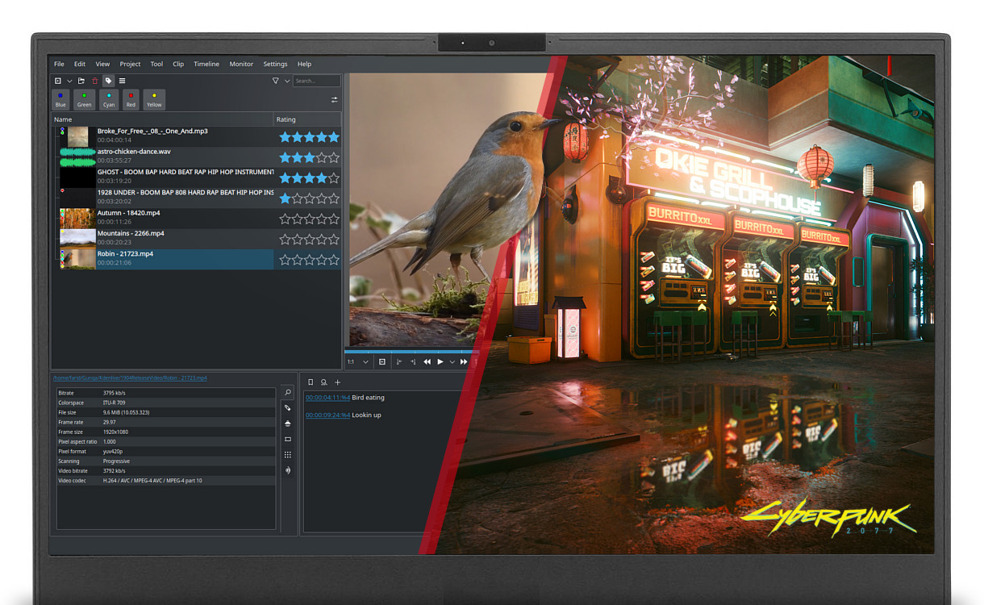Sort clips by the Name column header
Image resolution: width=984 pixels, height=605 pixels.
pos(163,119)
